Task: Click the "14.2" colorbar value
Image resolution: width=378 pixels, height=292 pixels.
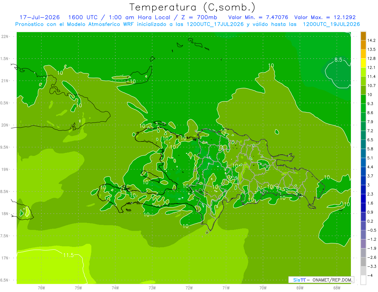Action: (372, 40)
